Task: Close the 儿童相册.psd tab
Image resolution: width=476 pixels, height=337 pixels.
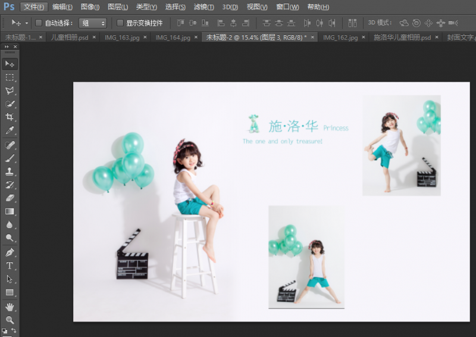Action: [95, 37]
